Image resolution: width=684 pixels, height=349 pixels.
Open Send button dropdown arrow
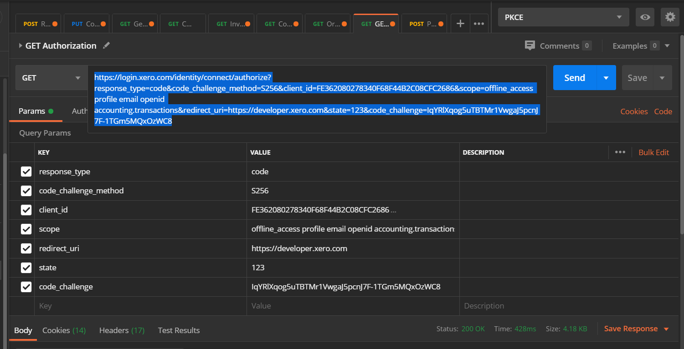(x=606, y=78)
